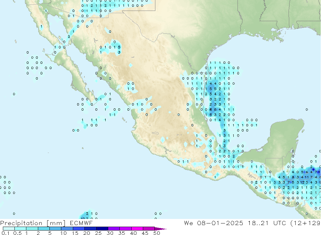Viewport: 321px width, 235px height.
Task: Click the lightest 0.1–0.5 mm legend swatch
Action: 9,229
